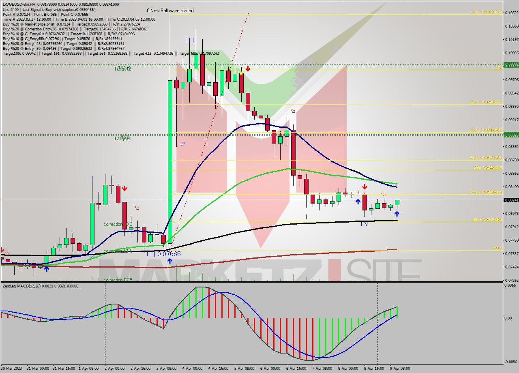Click the Fibonacci '61.8 = 0.08725629' label
519x373 pixels.
486,158
